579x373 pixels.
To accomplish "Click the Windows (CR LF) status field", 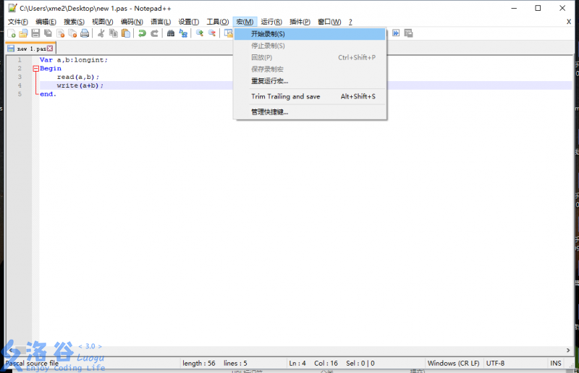I will [454, 364].
